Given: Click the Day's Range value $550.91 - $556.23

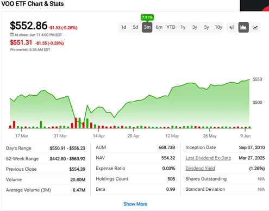Looking at the screenshot, I should [67, 148].
